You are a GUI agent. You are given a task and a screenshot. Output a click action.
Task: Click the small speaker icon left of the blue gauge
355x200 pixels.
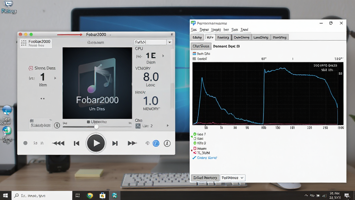147,143
